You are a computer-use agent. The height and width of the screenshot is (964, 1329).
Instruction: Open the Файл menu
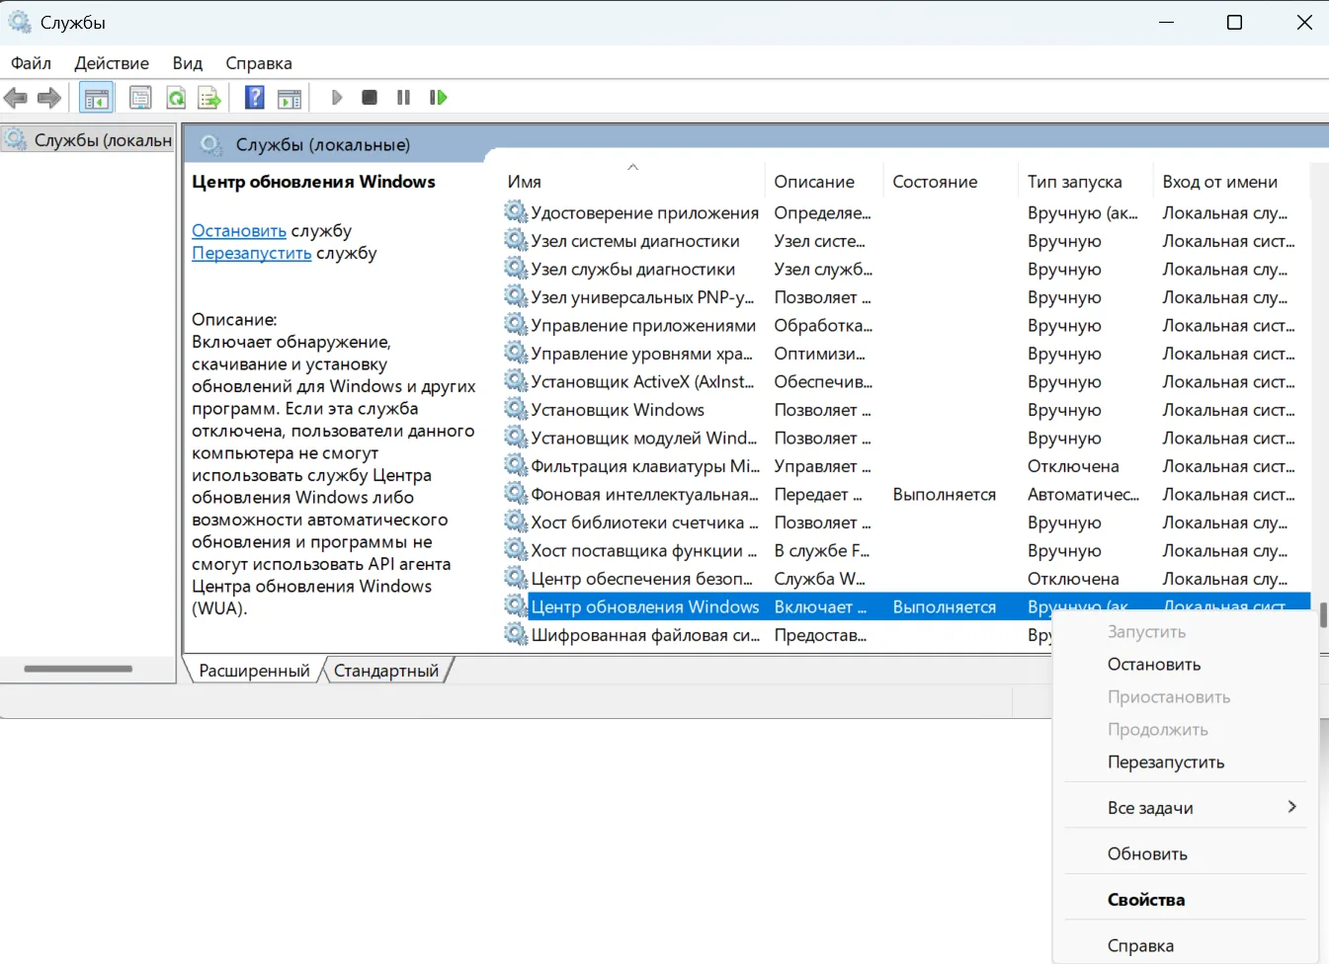31,63
